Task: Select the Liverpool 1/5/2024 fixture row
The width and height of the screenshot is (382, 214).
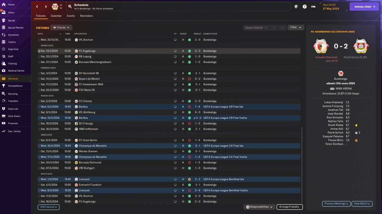Action: [x=169, y=179]
